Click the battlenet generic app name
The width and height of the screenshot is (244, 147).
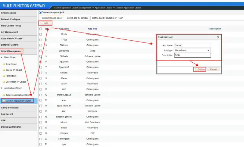[x=64, y=117]
